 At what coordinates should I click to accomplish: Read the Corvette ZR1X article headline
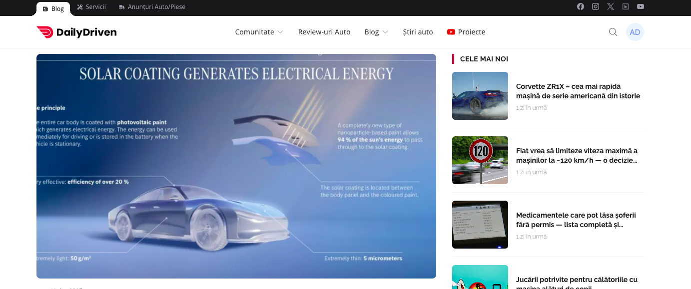coord(578,91)
